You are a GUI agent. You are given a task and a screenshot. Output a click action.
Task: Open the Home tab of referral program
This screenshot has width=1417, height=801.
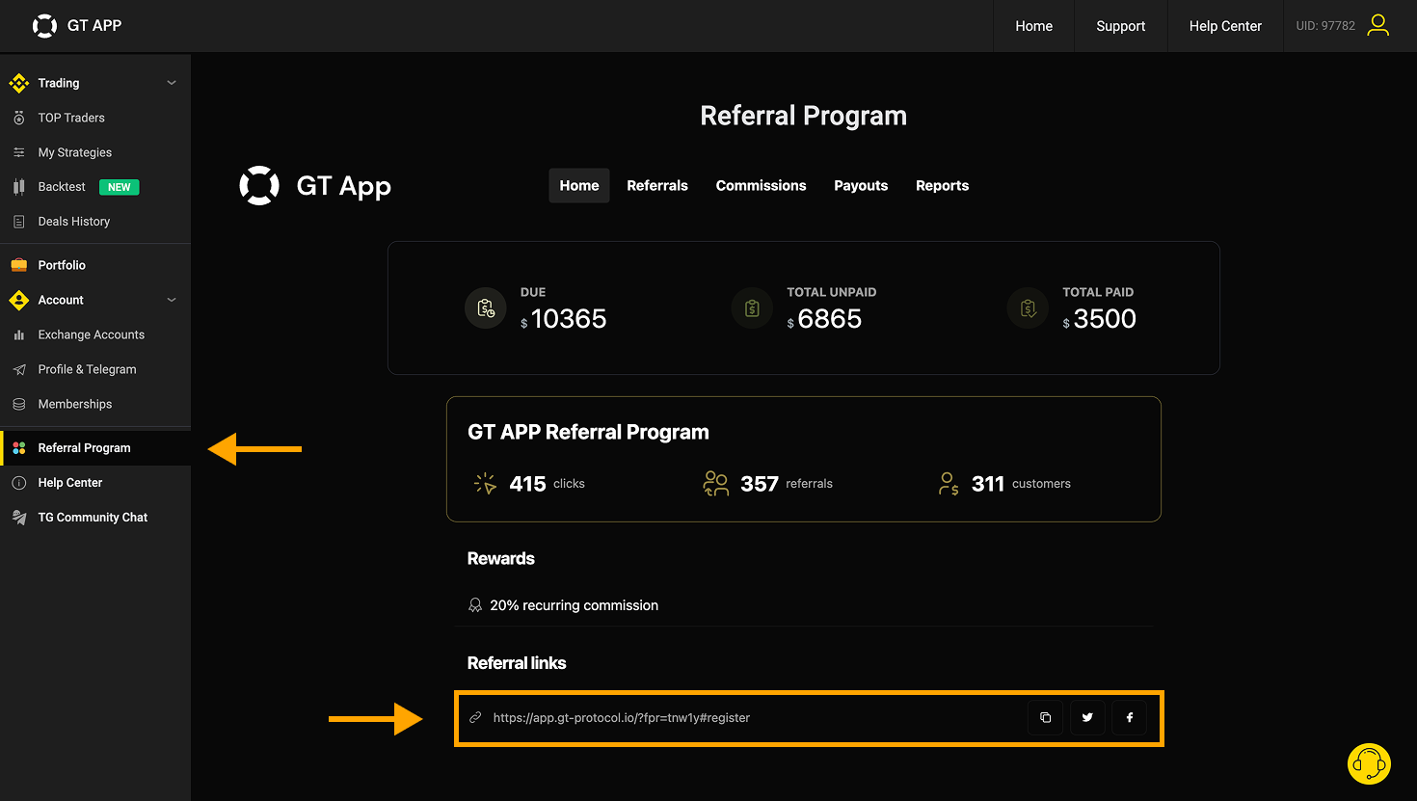(x=579, y=185)
